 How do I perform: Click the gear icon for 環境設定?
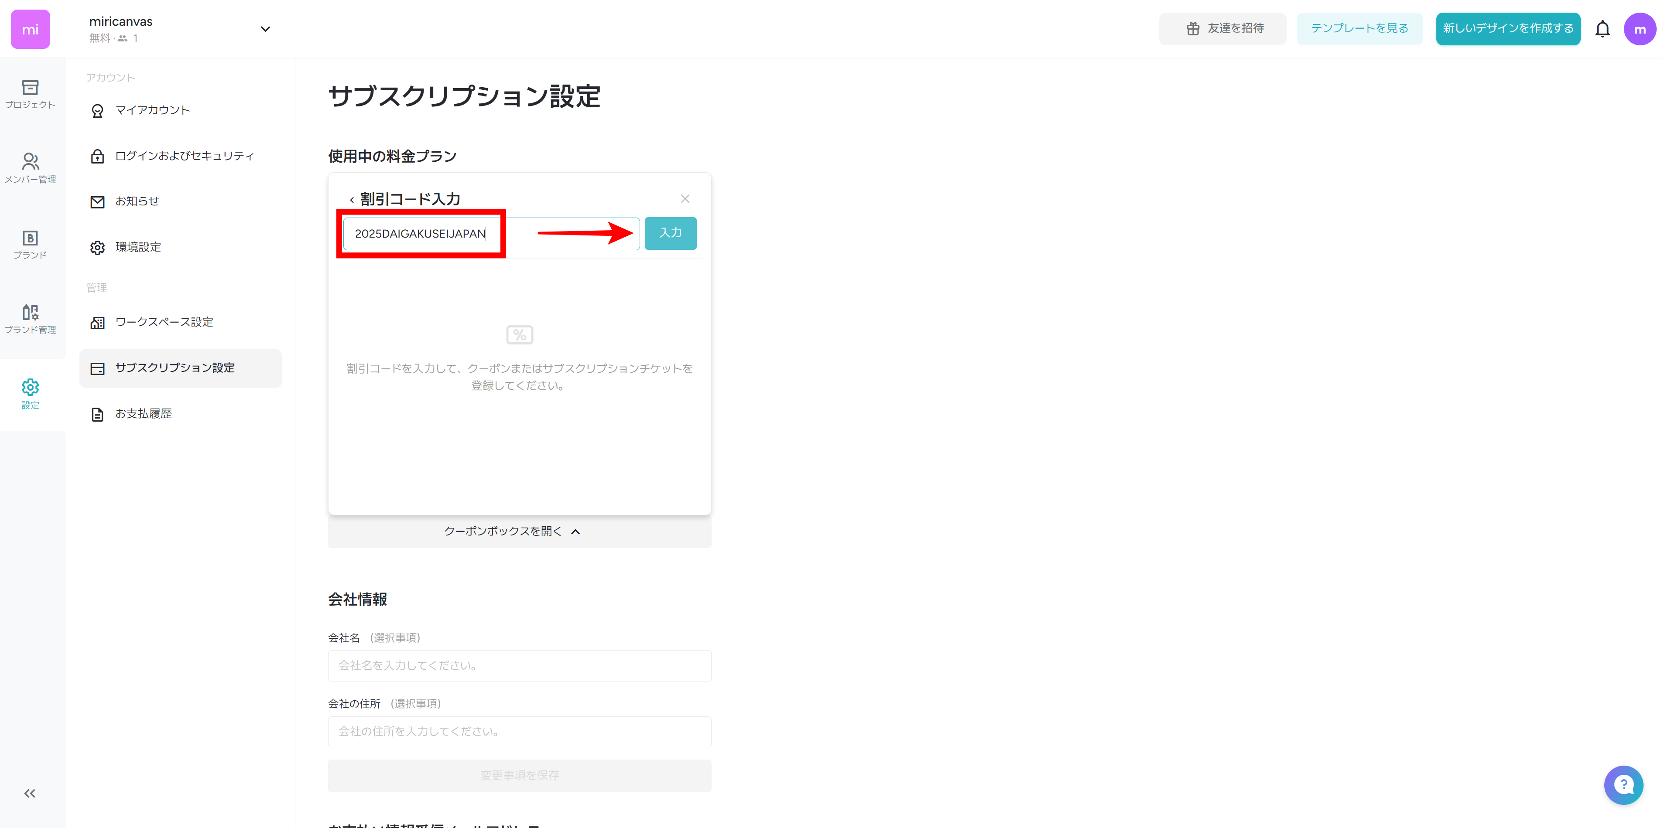(x=97, y=247)
